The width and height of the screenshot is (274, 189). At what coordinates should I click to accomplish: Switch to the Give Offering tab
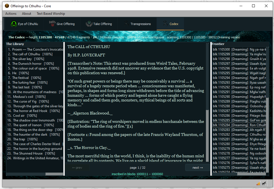[62, 24]
